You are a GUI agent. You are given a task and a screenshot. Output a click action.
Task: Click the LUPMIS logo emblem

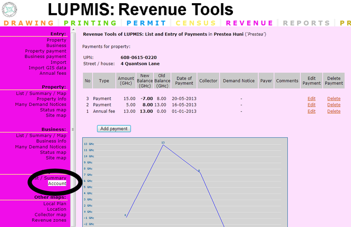[9, 9]
